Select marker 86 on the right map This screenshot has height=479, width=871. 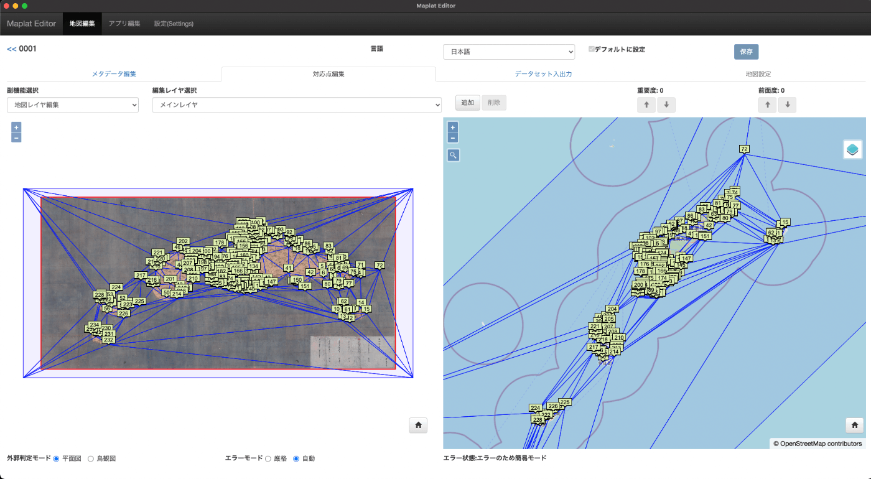[690, 215]
